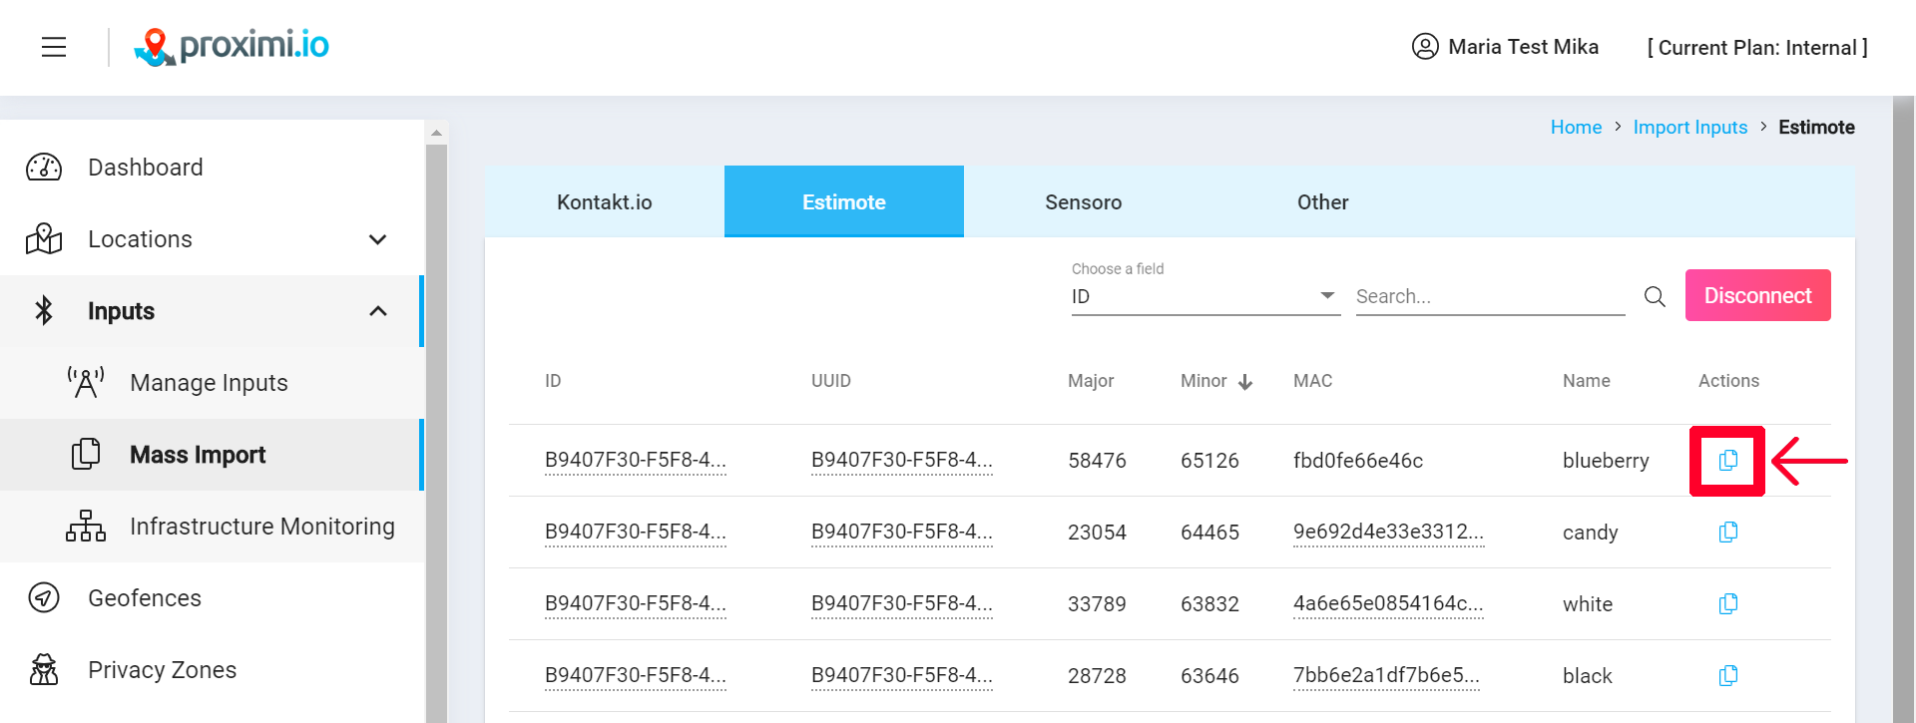Viewport: 1916px width, 723px height.
Task: Open Infrastructure Monitoring in the sidebar
Action: click(x=212, y=527)
